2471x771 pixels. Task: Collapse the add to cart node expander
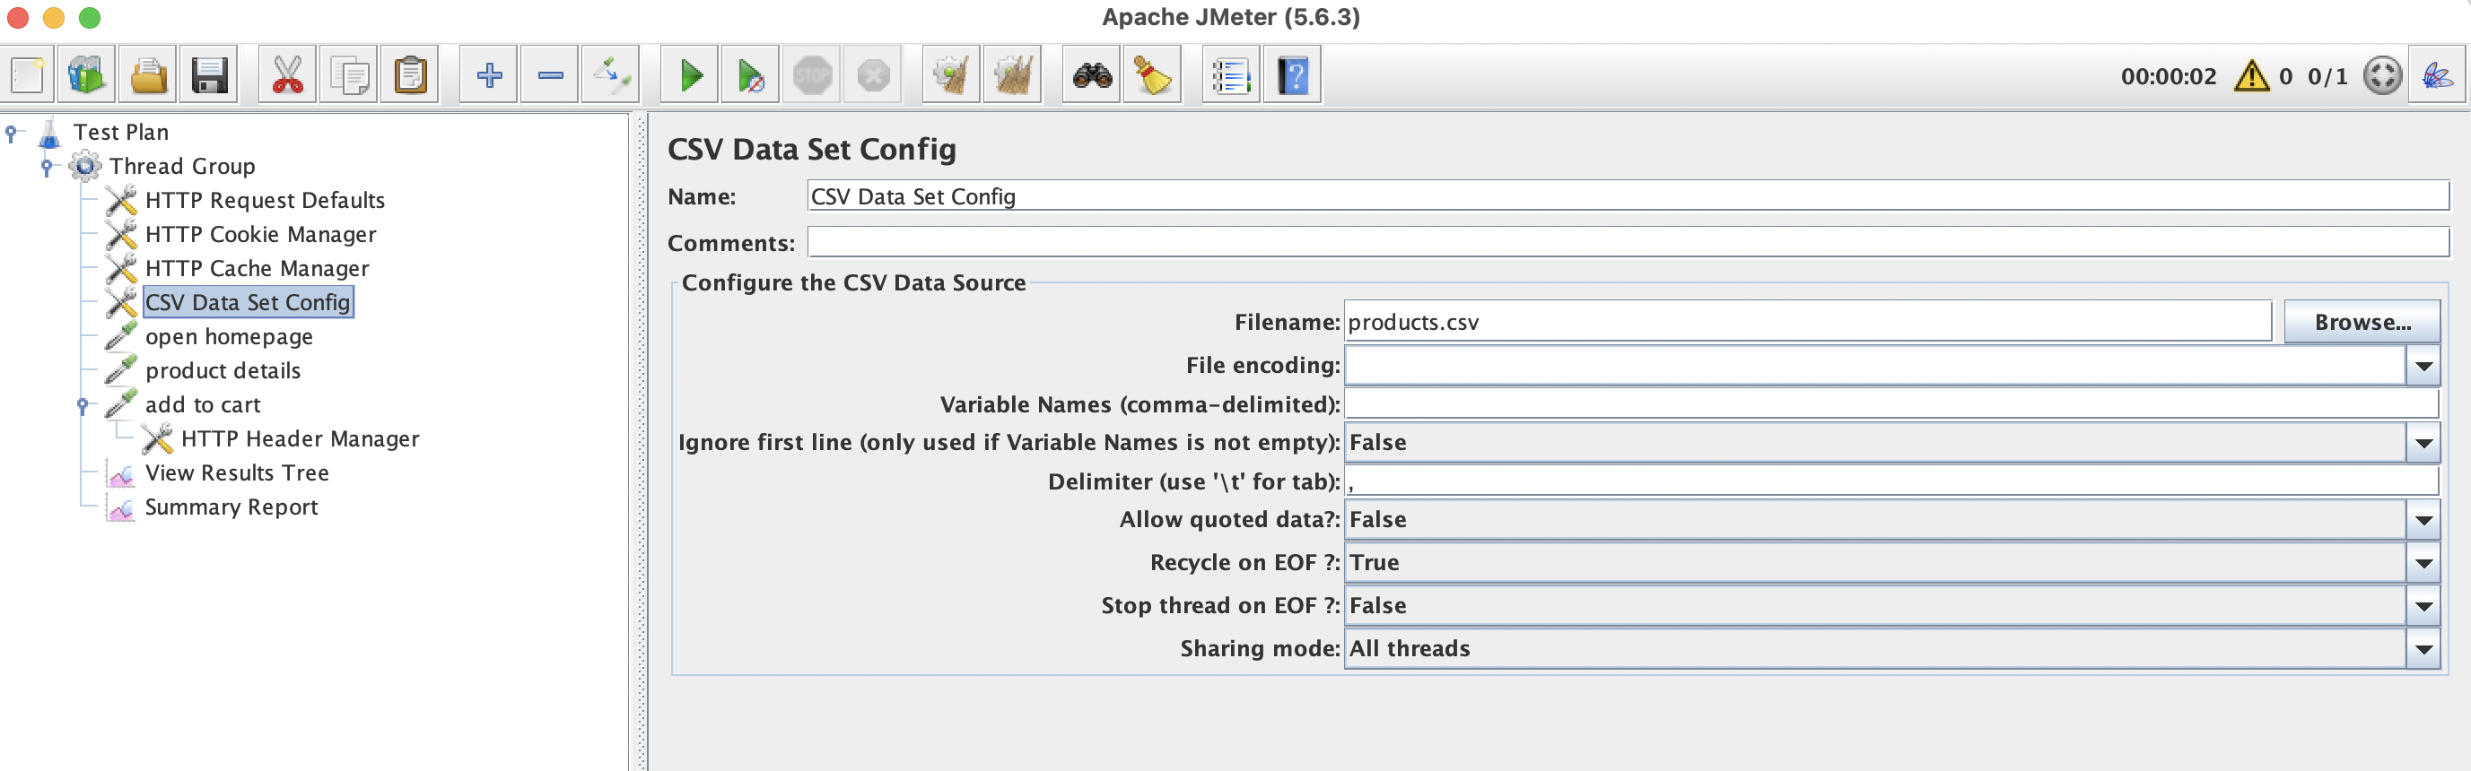83,405
